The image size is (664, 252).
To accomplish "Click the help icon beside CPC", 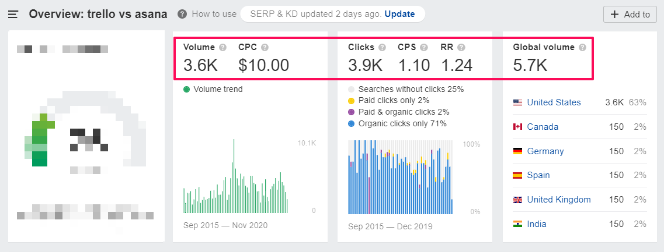I will coord(265,47).
